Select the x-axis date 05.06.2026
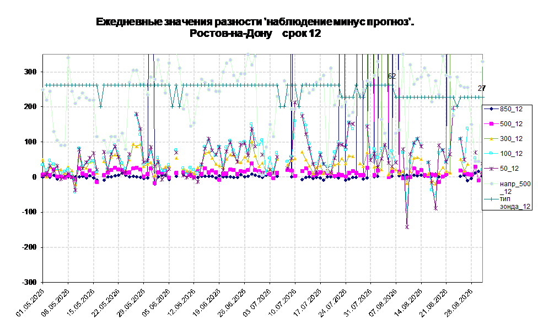538x330 pixels. (157, 302)
